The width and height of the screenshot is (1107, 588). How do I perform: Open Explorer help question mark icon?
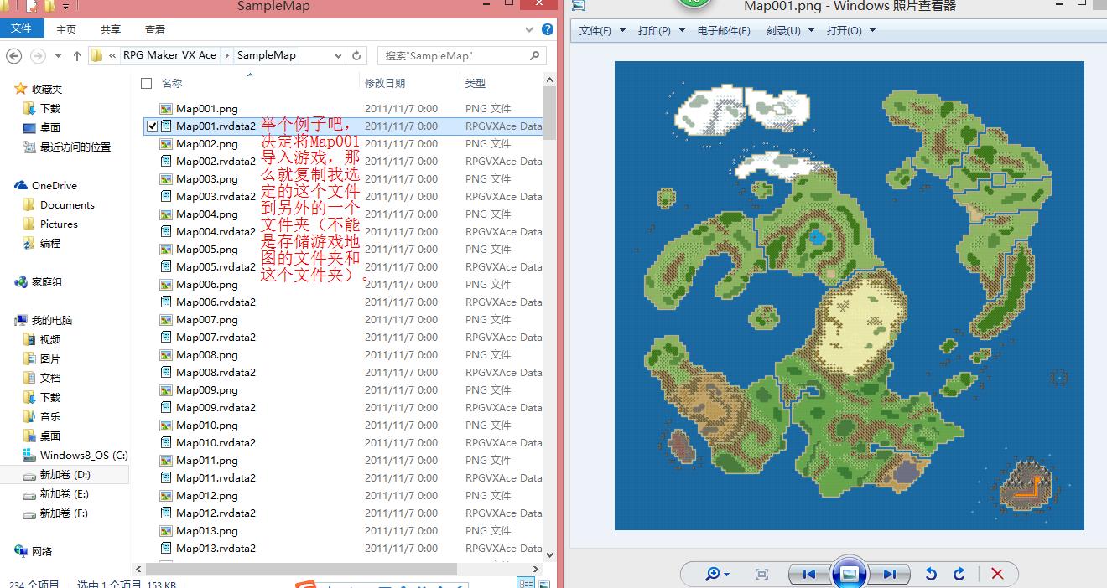pyautogui.click(x=548, y=29)
